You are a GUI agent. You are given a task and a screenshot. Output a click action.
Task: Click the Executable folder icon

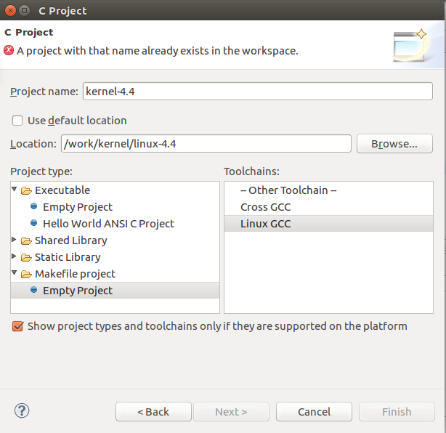[26, 190]
